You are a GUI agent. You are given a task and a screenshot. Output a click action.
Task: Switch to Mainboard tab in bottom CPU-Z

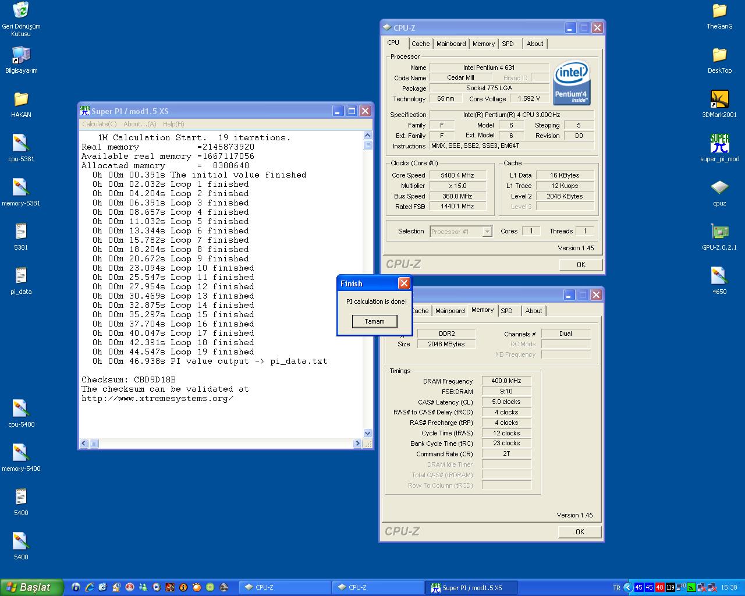[x=450, y=311]
